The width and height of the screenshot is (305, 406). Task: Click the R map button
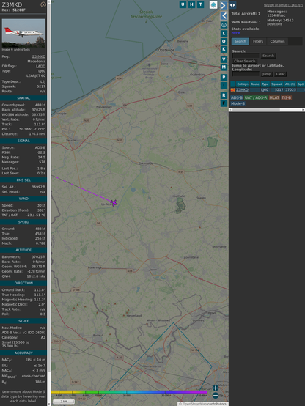tap(224, 95)
